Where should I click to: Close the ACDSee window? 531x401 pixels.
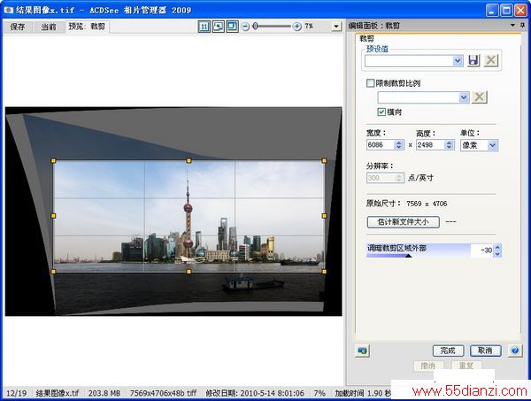[x=521, y=10]
